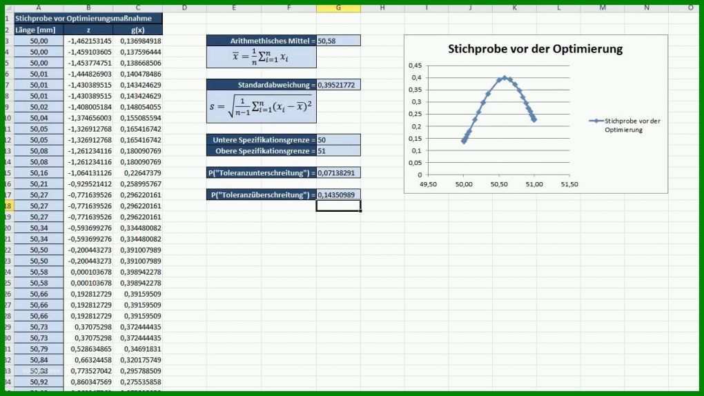This screenshot has height=396, width=704.
Task: Select the probability value 0,07138291
Action: [338, 173]
